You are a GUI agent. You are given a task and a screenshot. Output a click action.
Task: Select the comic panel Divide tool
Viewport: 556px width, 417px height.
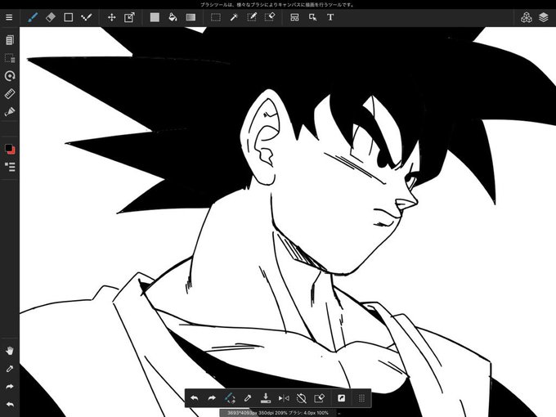tap(294, 17)
